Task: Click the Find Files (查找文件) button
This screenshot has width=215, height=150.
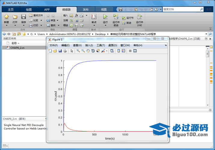Action: click(x=36, y=15)
